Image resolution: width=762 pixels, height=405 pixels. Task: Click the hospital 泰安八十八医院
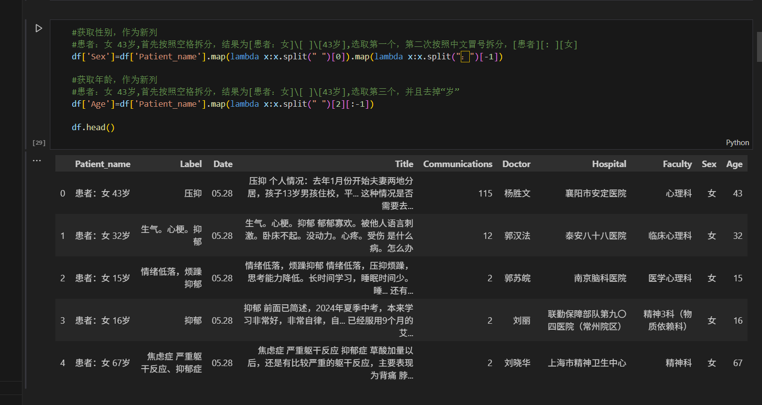(x=595, y=235)
